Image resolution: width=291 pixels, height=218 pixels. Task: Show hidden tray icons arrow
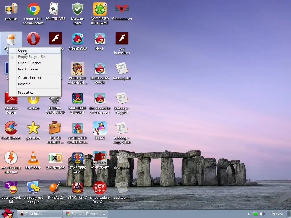pyautogui.click(x=248, y=214)
